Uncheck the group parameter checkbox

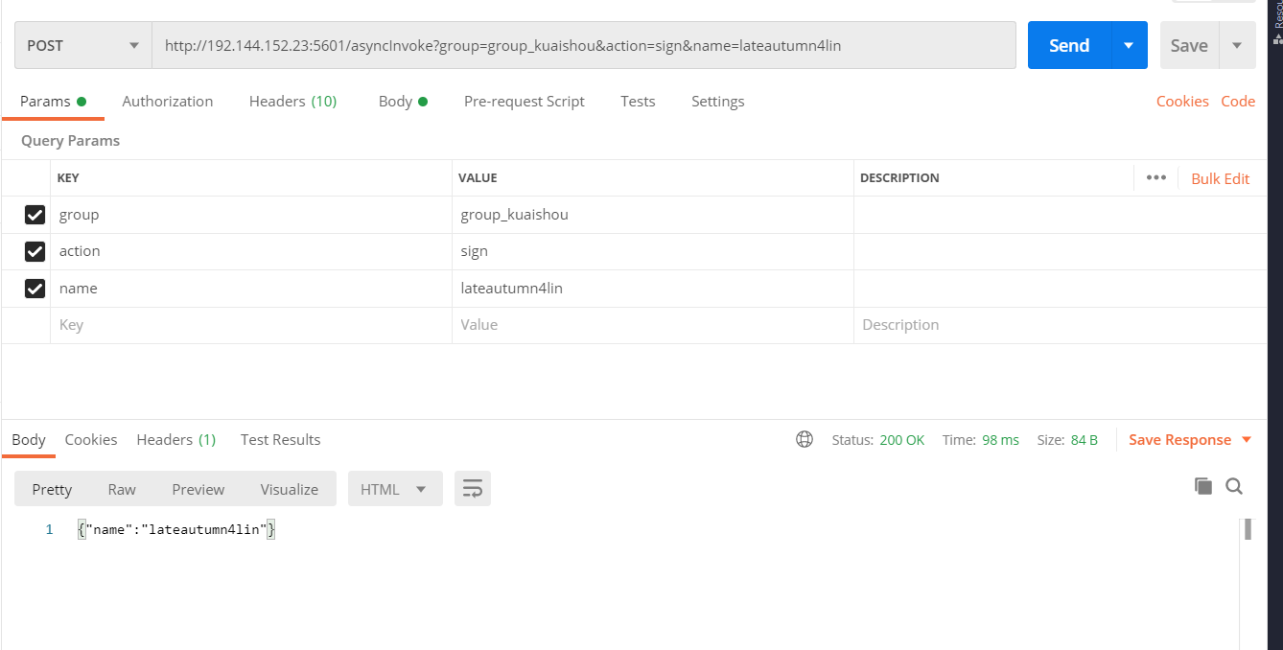(x=35, y=215)
